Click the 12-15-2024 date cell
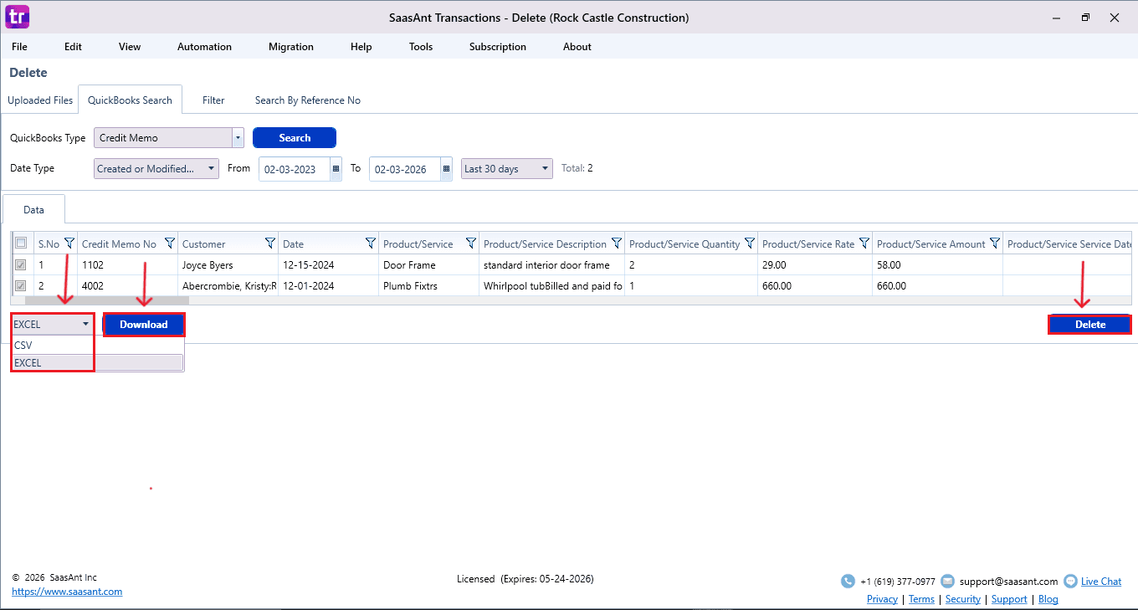Viewport: 1138px width, 610px height. click(329, 265)
